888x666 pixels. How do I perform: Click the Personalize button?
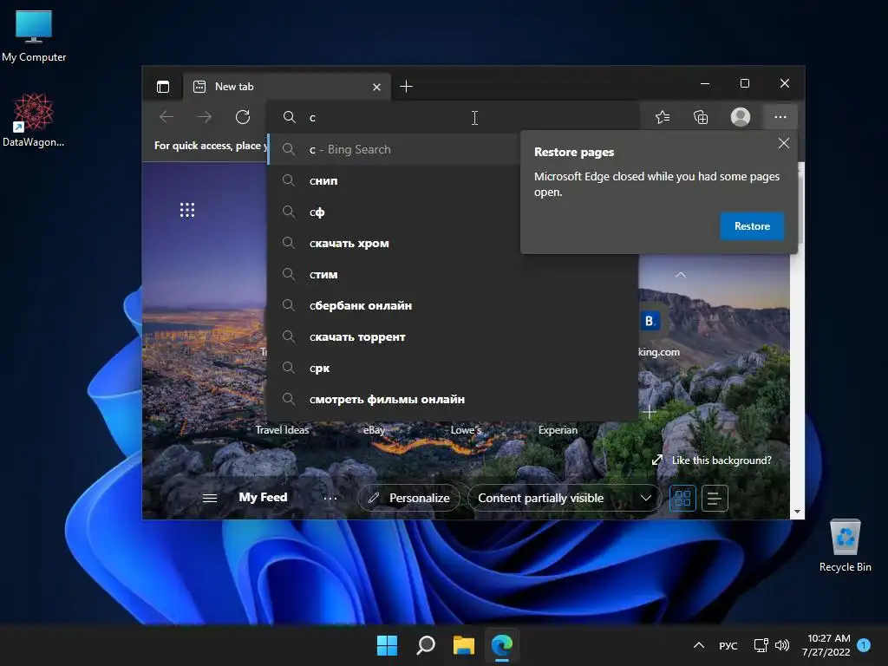[409, 498]
